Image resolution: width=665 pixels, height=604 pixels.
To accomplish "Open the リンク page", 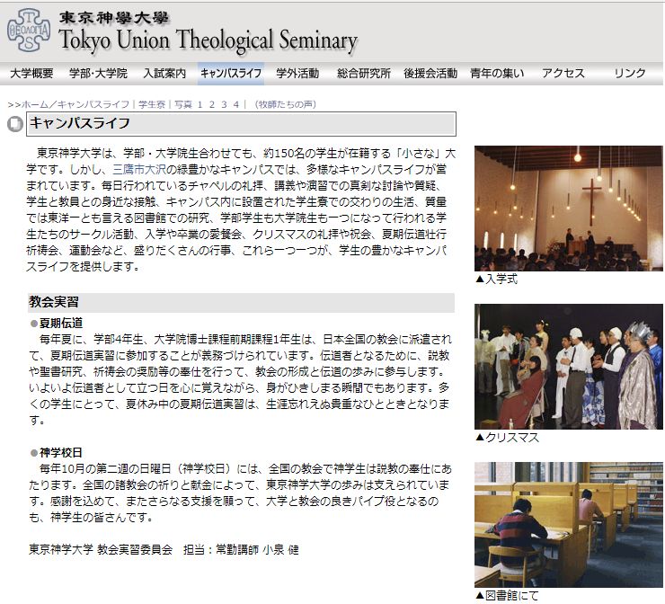I will [x=630, y=74].
